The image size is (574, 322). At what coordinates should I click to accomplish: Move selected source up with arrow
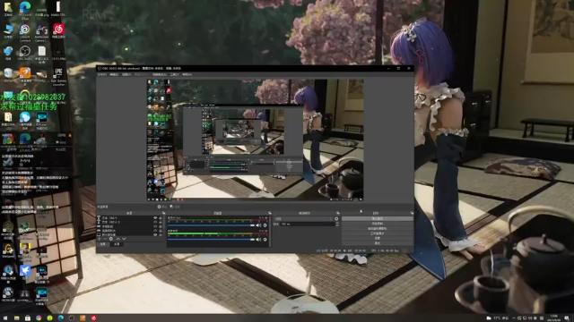tap(118, 239)
